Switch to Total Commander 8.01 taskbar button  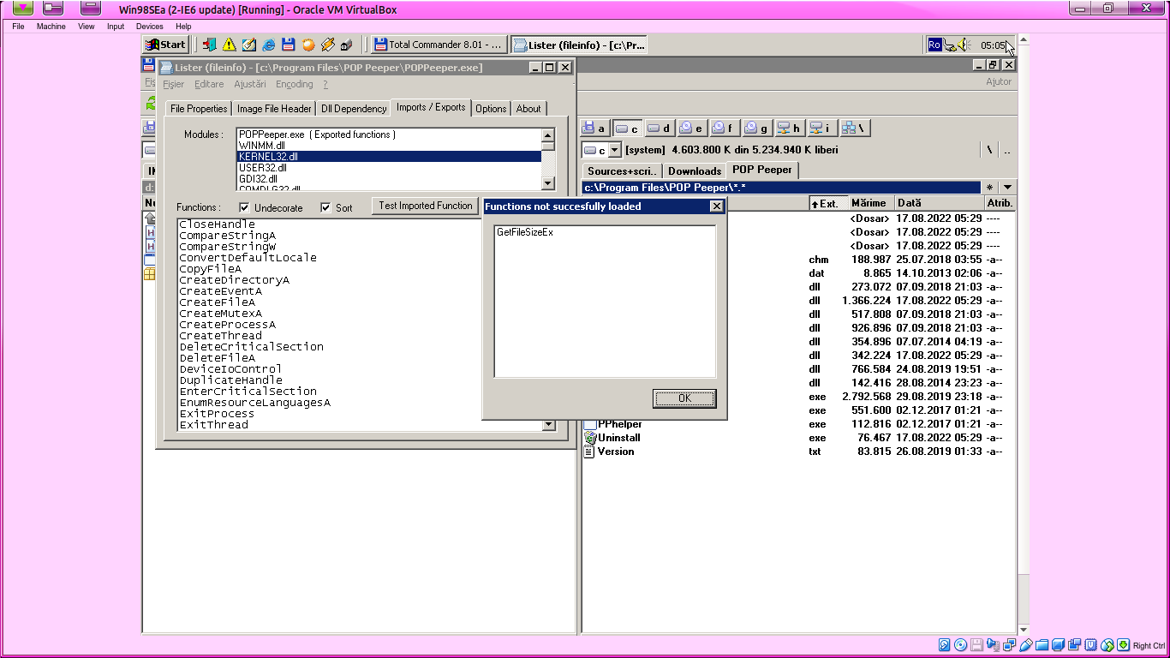439,45
